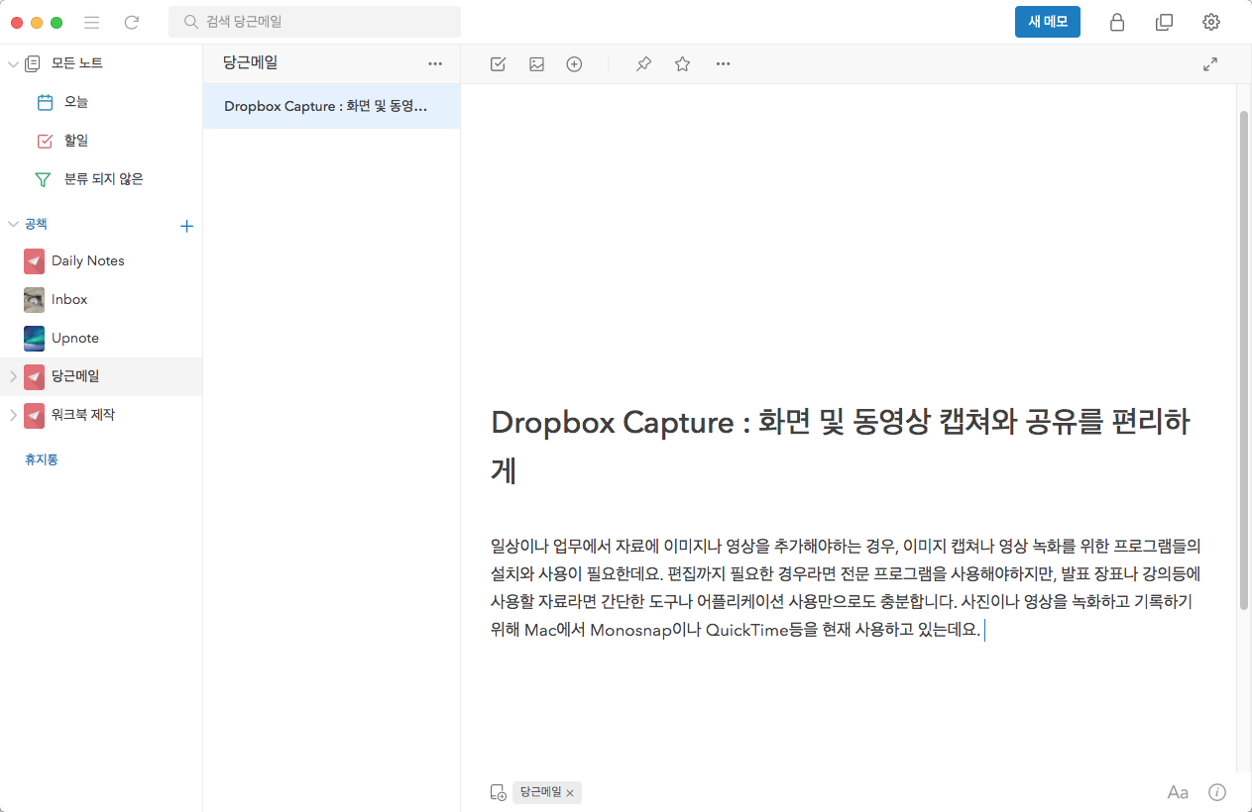Click the add notebook tag icon at the bottom
The image size is (1252, 812).
[498, 792]
